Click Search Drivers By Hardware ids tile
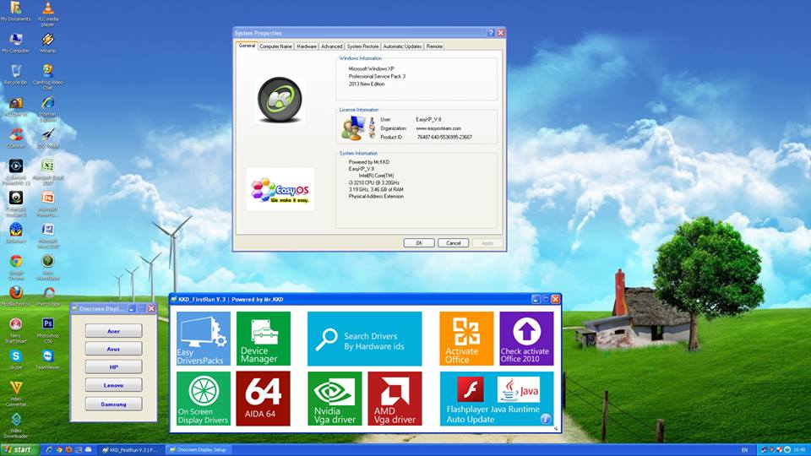The width and height of the screenshot is (811, 456). coord(365,339)
